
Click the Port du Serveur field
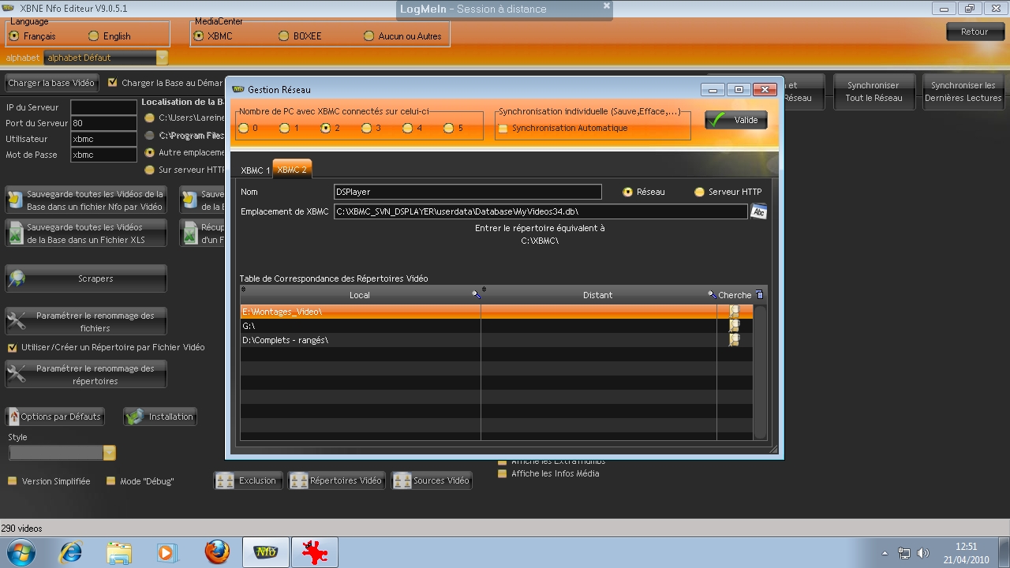pos(103,123)
